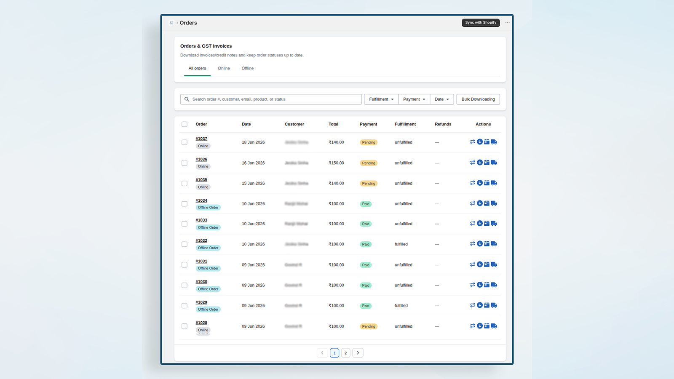Click the package box icon for order #1037
This screenshot has width=674, height=379.
487,142
